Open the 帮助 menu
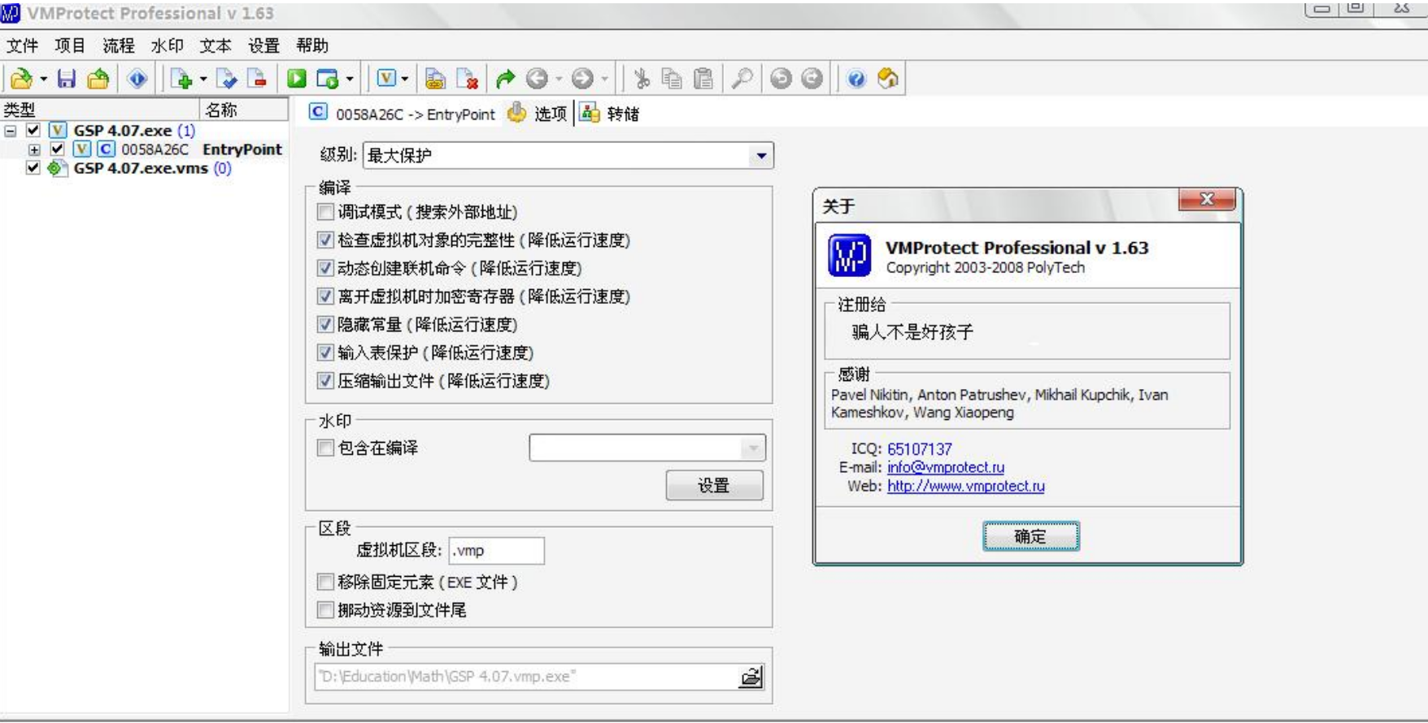 point(312,45)
